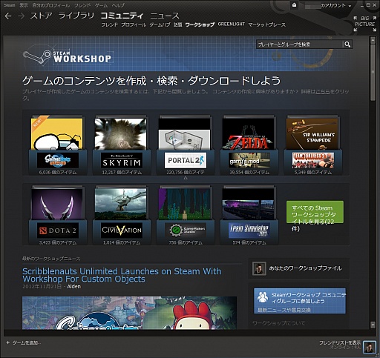
Task: Open Big Picture mode
Action: click(x=365, y=24)
